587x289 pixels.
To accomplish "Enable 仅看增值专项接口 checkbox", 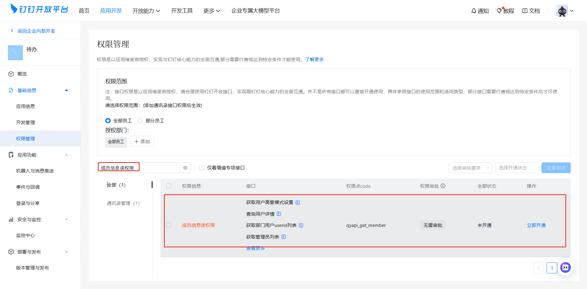I will coord(202,168).
